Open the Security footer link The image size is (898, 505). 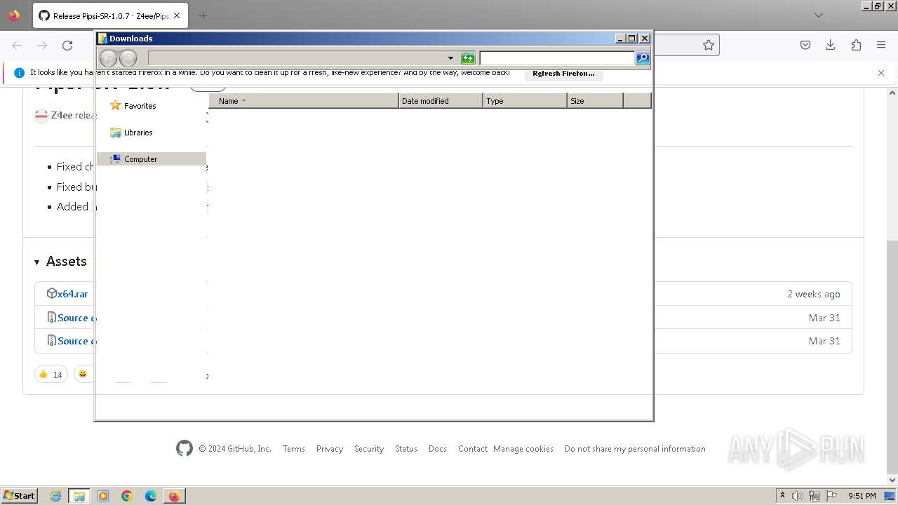point(369,449)
